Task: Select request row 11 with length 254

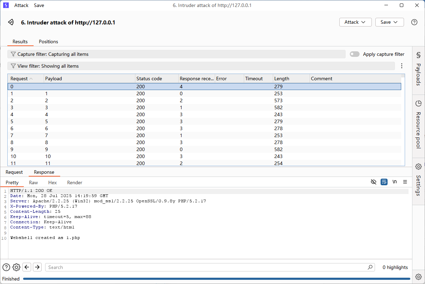Action: [x=204, y=163]
